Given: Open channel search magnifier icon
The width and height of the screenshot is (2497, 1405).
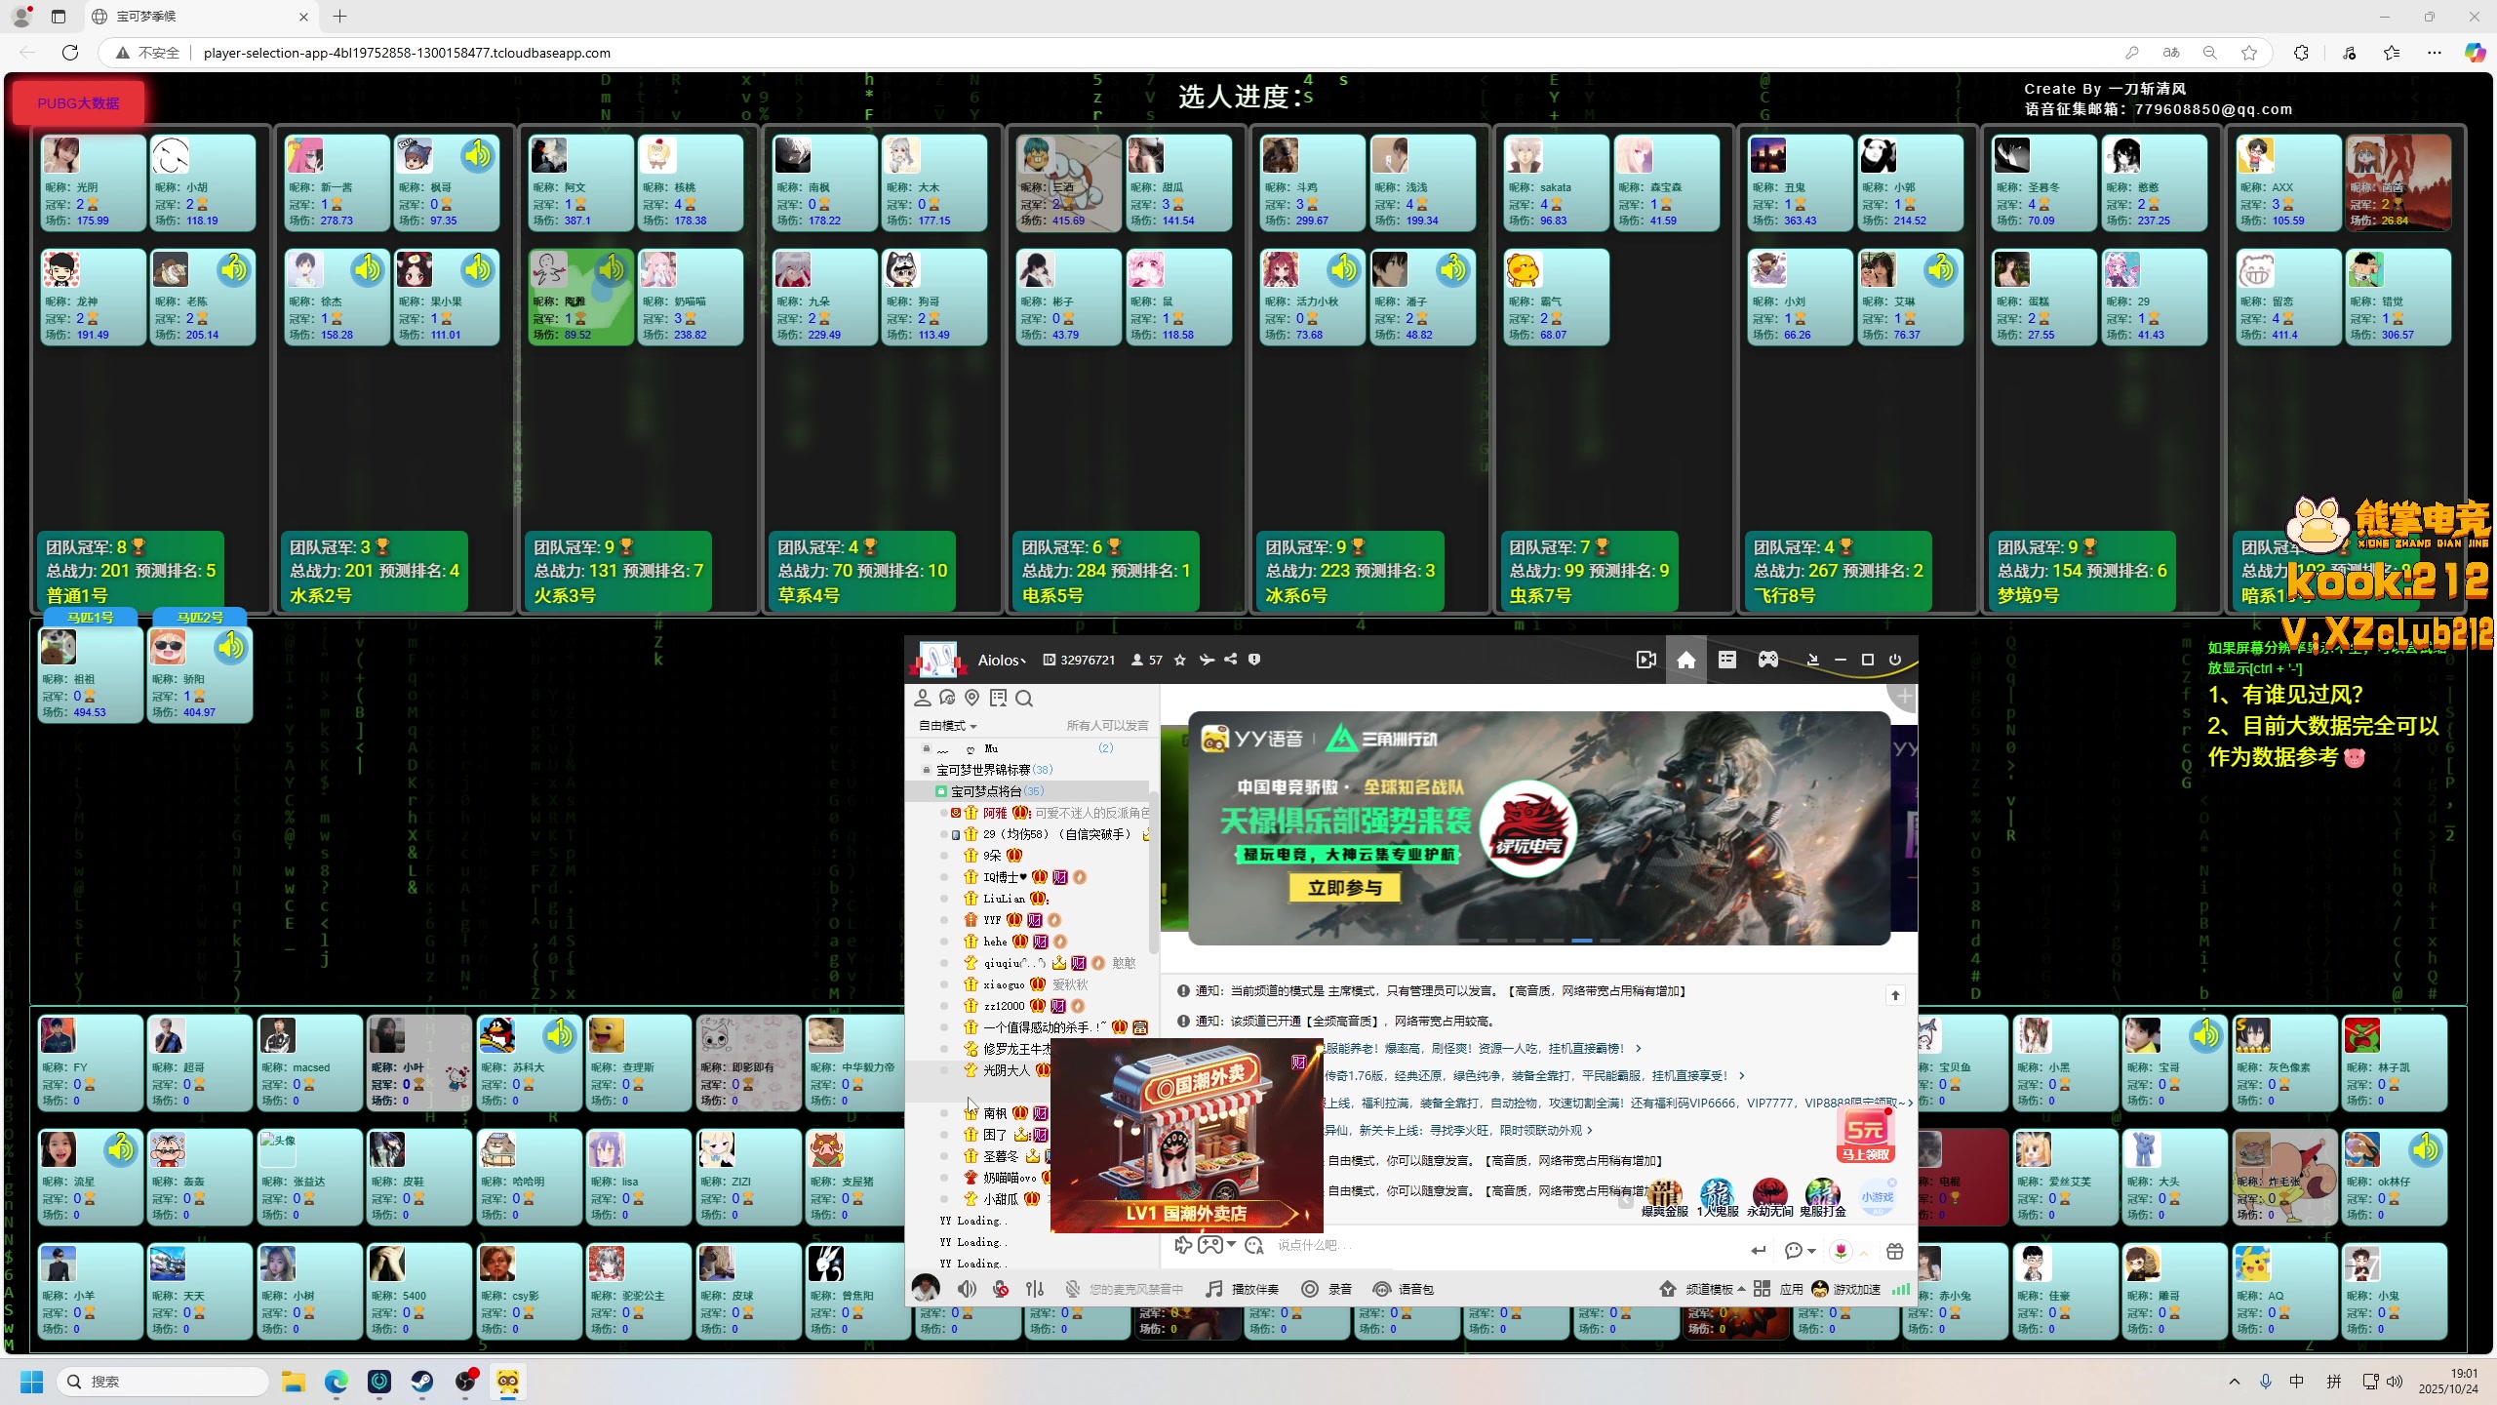Looking at the screenshot, I should (x=1024, y=699).
